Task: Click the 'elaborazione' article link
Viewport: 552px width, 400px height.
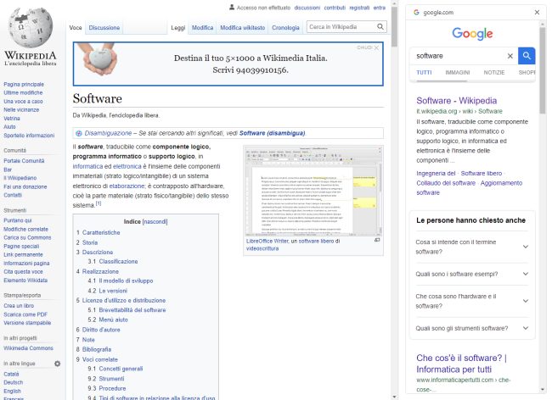Action: pos(127,186)
